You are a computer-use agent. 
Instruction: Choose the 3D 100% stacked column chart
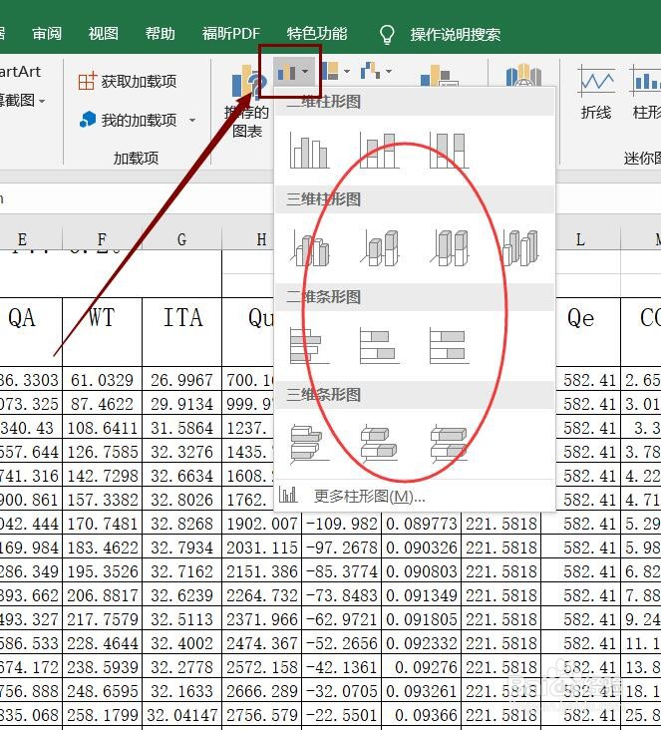(x=449, y=248)
